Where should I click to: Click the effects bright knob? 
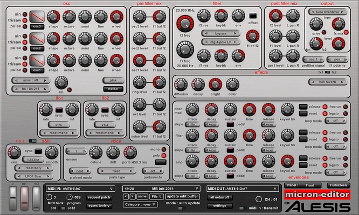(215, 84)
